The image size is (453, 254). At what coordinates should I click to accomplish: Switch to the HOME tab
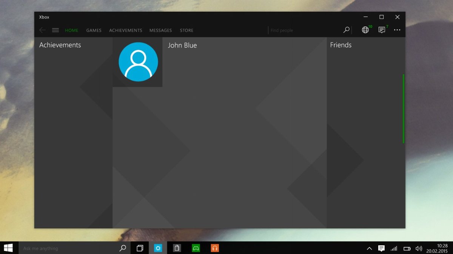pyautogui.click(x=72, y=31)
